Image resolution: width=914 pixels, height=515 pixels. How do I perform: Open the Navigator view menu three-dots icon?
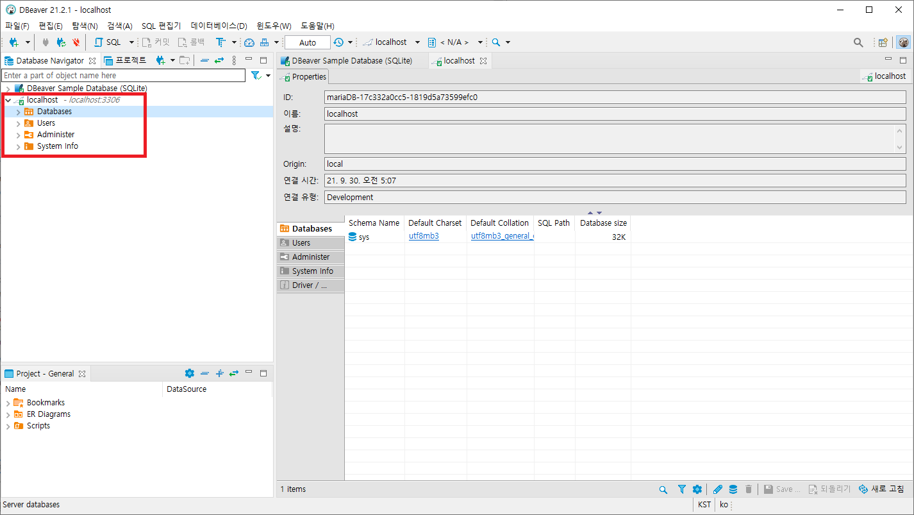coord(234,60)
